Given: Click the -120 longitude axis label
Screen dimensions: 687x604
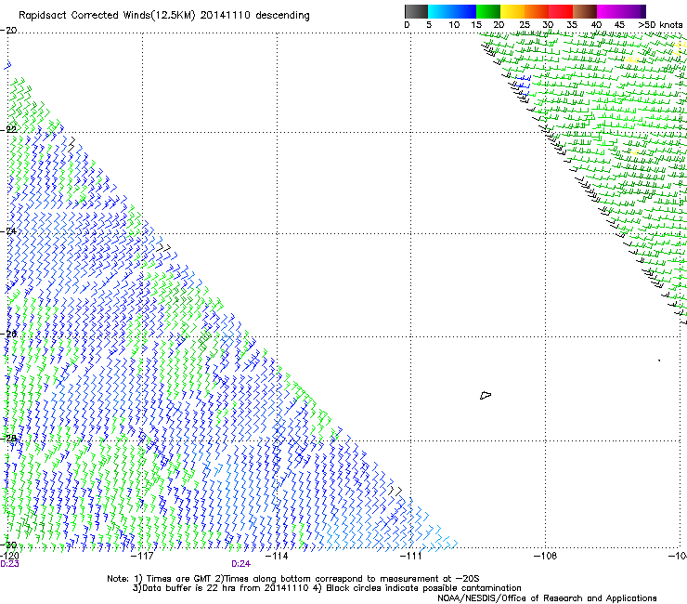Looking at the screenshot, I should (9, 556).
